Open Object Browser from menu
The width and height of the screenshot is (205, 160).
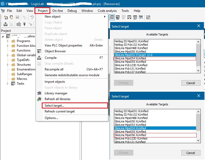tap(72, 51)
